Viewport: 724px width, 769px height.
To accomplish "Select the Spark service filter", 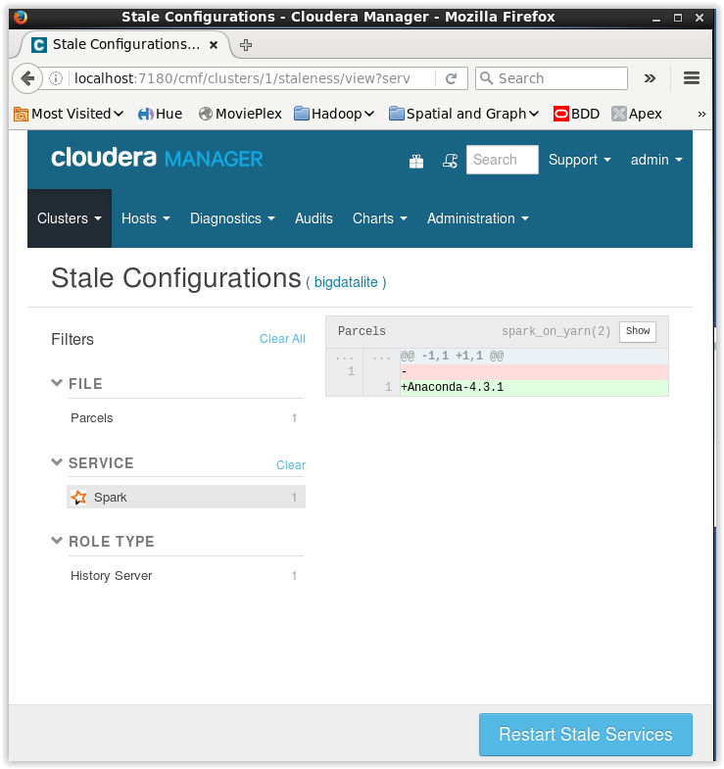I will pyautogui.click(x=186, y=497).
